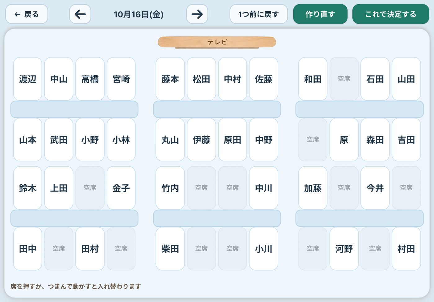Regenerate seating with 作り直す
434x302 pixels.
[x=320, y=14]
